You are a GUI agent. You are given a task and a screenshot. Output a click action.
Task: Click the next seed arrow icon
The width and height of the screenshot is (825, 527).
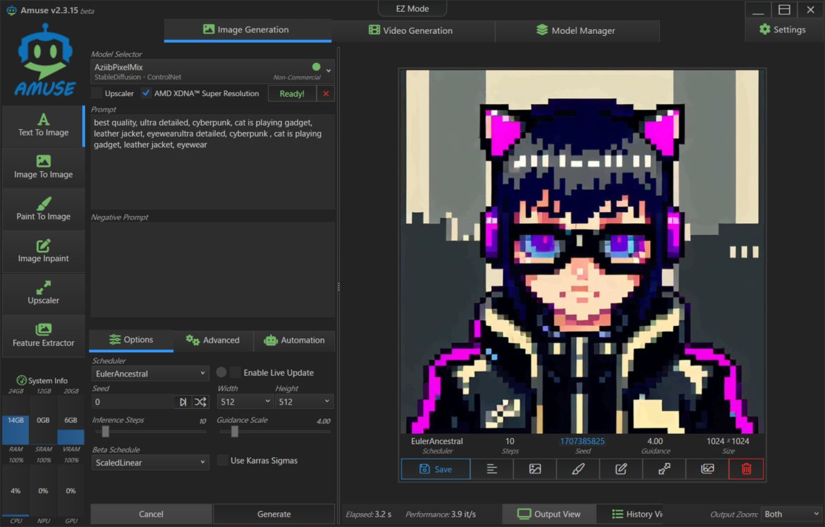(183, 402)
